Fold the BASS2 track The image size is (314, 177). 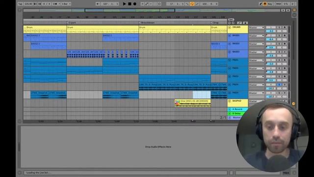[x=230, y=44]
